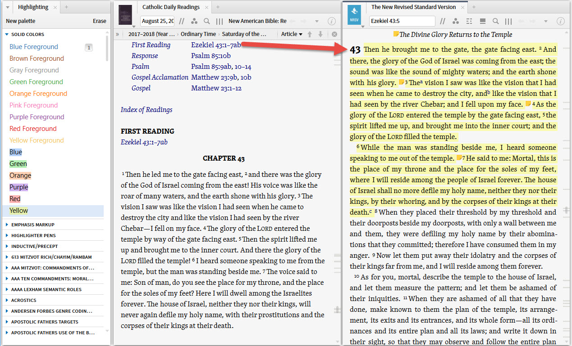Open parallel resources in NRSV toolbar

pyautogui.click(x=443, y=21)
